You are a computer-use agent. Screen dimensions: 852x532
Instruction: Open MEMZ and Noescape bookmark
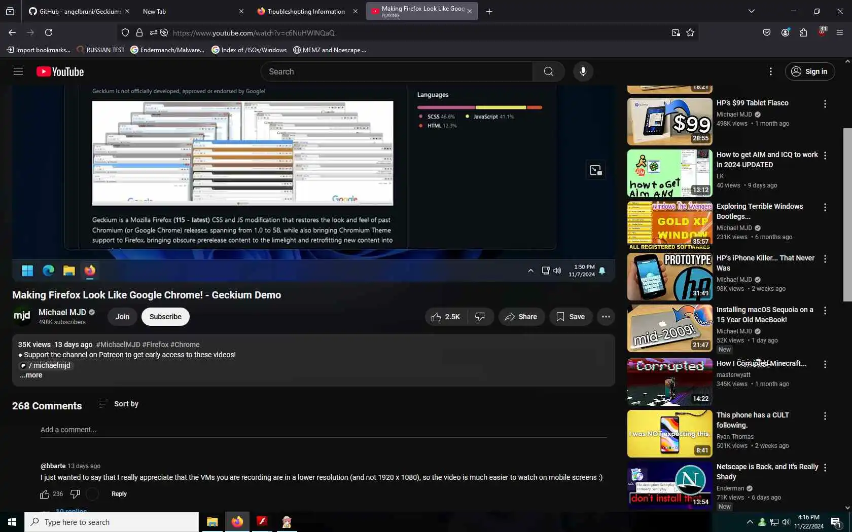[330, 50]
